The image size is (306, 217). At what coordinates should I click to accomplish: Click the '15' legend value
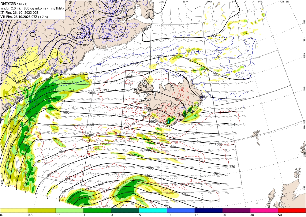click(196, 215)
